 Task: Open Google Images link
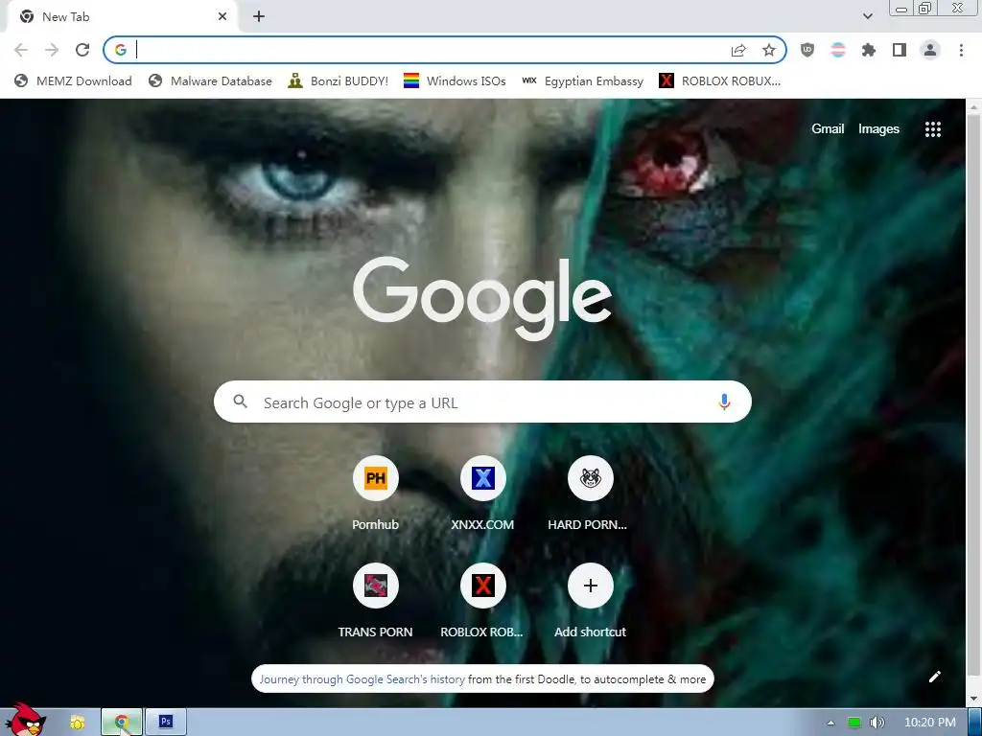(878, 129)
